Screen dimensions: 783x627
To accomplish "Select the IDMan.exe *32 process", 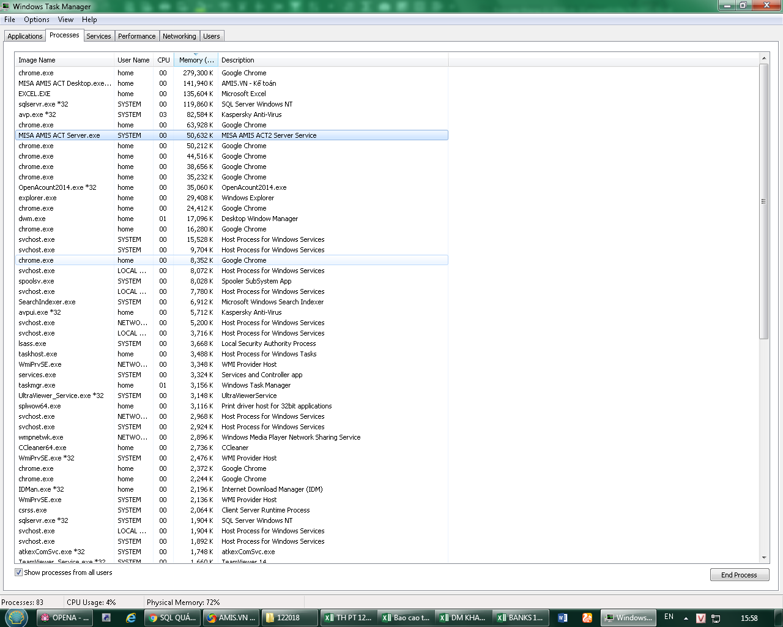I will point(232,489).
